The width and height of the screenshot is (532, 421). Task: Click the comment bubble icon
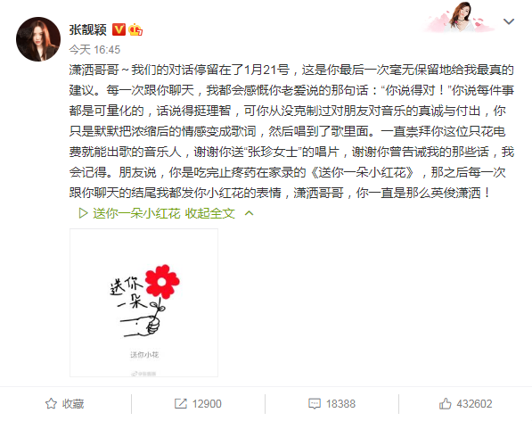315,404
